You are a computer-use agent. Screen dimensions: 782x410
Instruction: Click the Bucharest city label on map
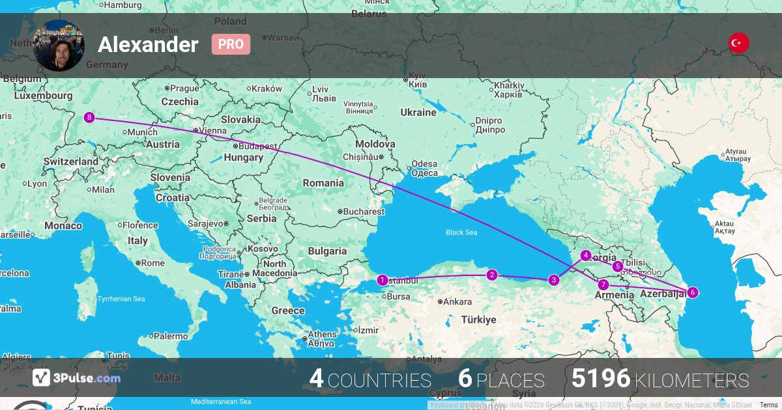point(364,212)
